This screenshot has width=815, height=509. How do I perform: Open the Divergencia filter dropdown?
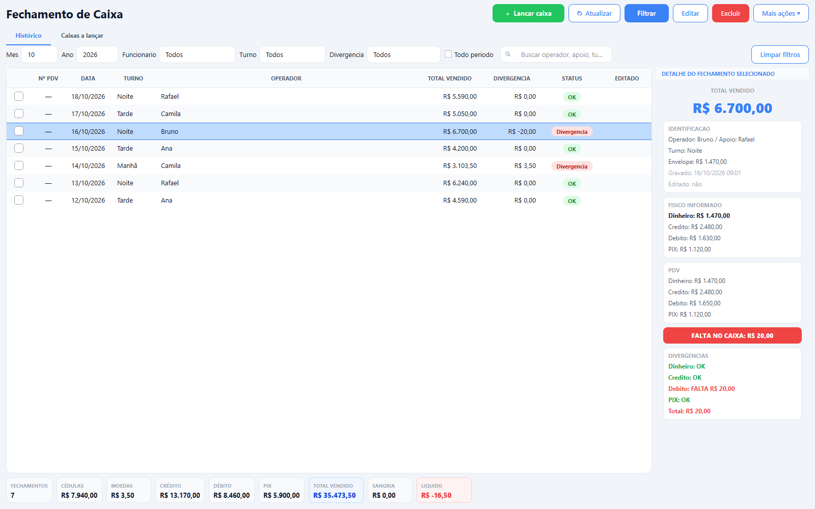point(403,54)
